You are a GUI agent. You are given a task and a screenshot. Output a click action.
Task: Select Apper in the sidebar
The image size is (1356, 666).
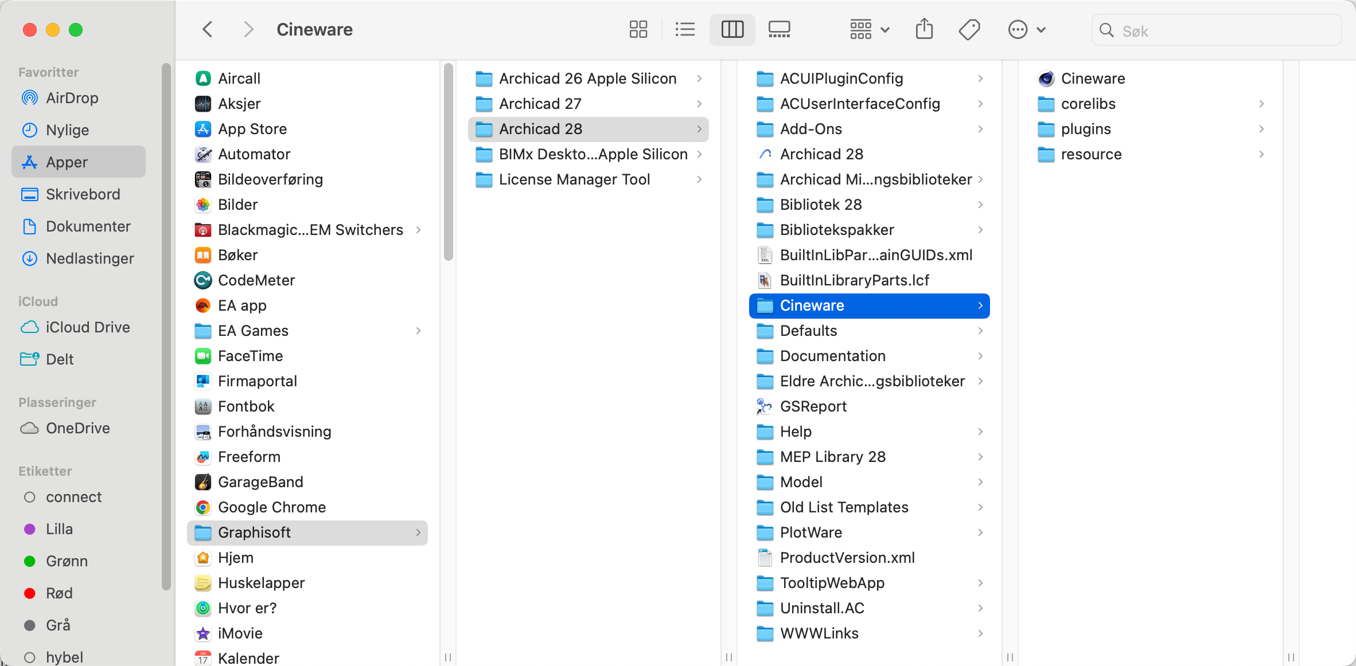pyautogui.click(x=79, y=162)
